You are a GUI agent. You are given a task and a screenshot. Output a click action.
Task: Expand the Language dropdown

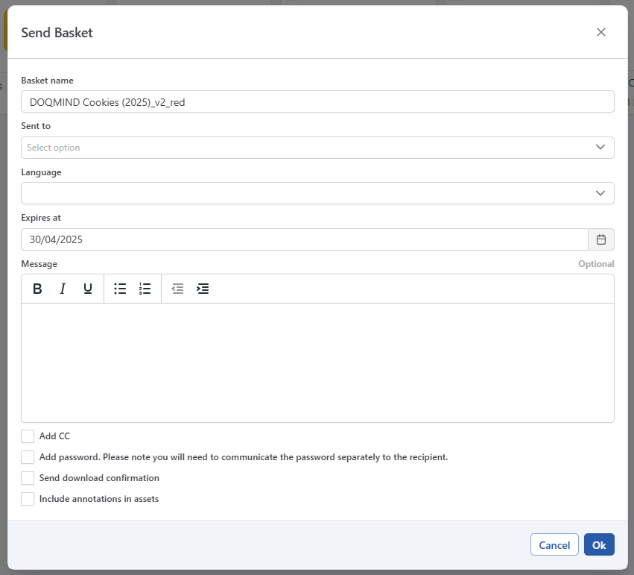[317, 193]
